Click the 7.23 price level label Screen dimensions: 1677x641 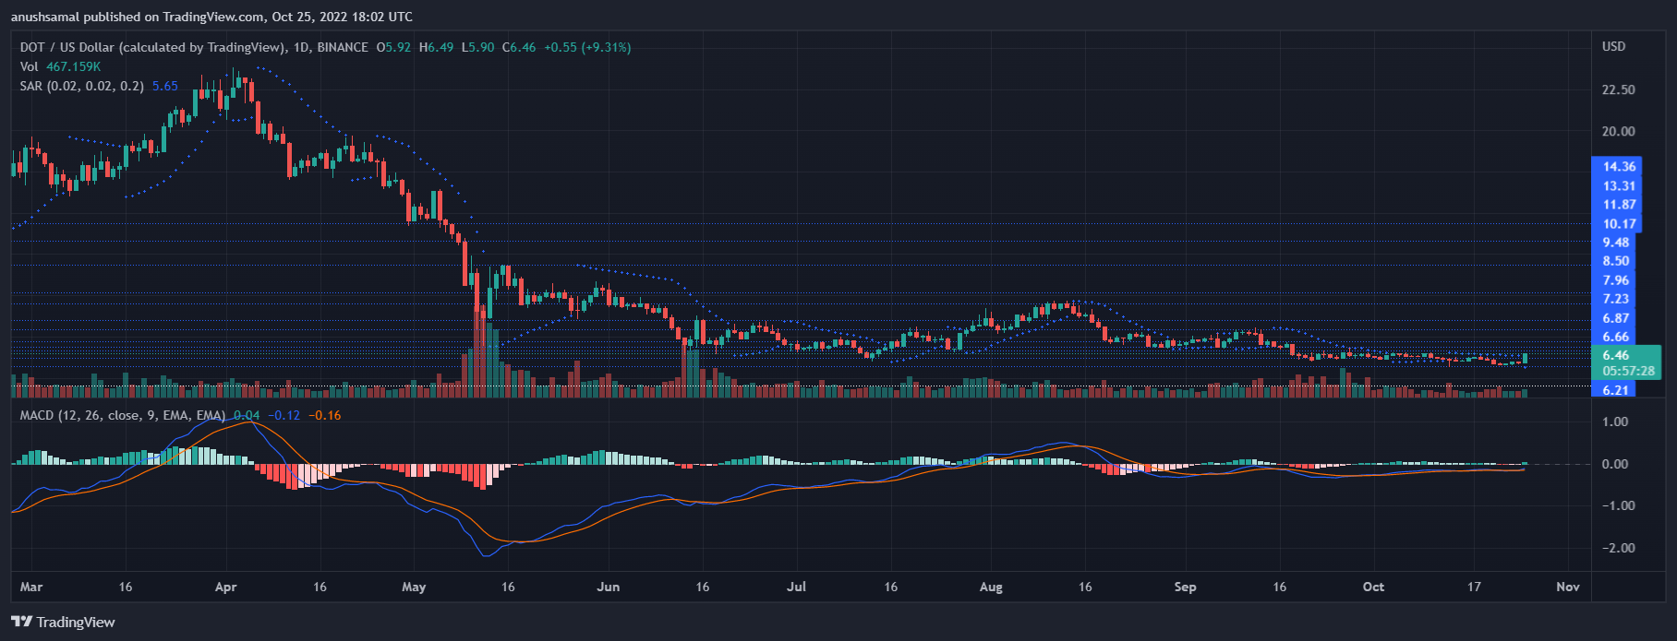tap(1616, 299)
